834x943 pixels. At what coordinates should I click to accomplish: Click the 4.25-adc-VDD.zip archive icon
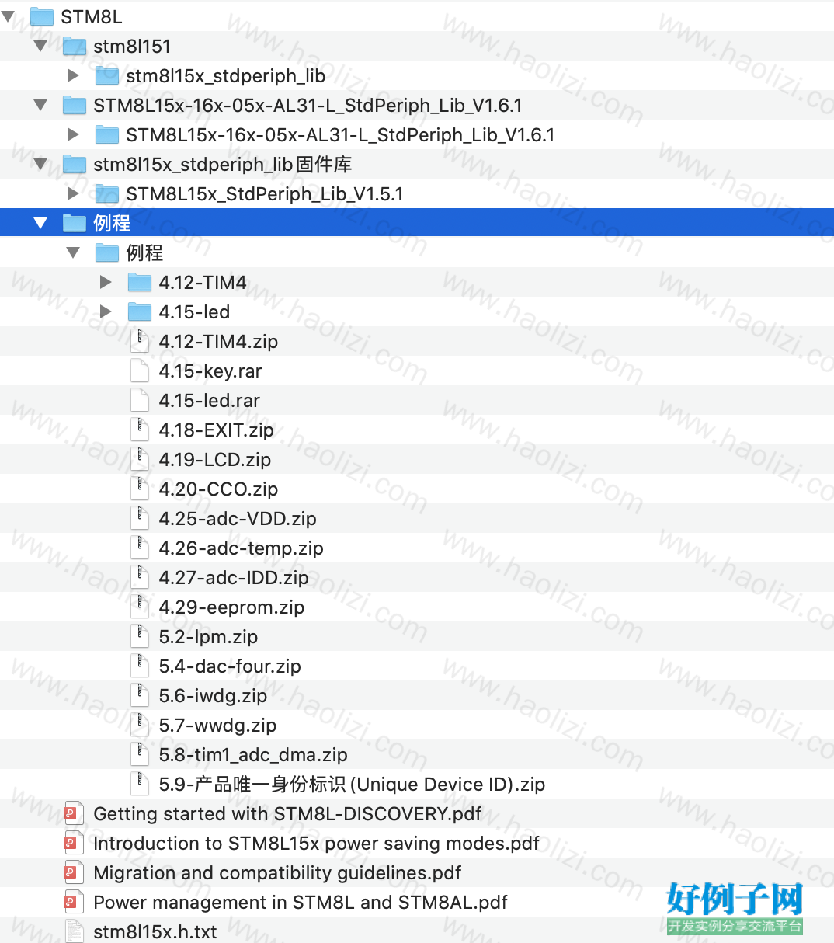click(x=140, y=518)
